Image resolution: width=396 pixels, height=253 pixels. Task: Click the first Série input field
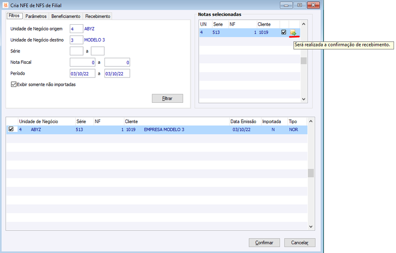(x=76, y=51)
